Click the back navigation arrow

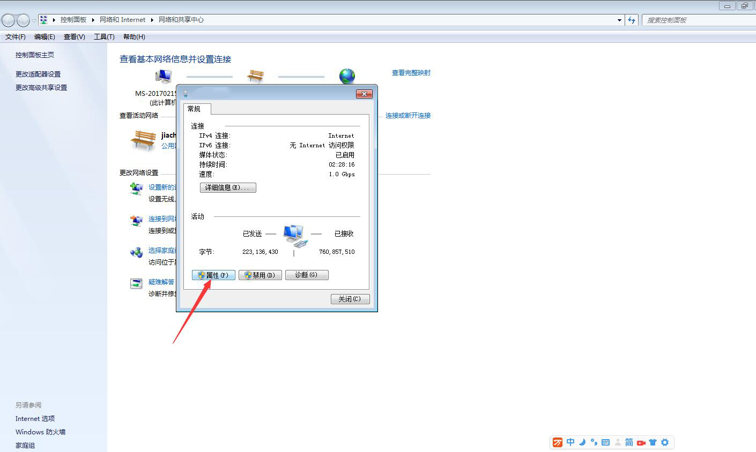(x=8, y=20)
